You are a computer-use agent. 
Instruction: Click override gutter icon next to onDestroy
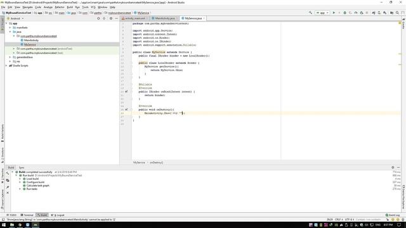(x=126, y=110)
